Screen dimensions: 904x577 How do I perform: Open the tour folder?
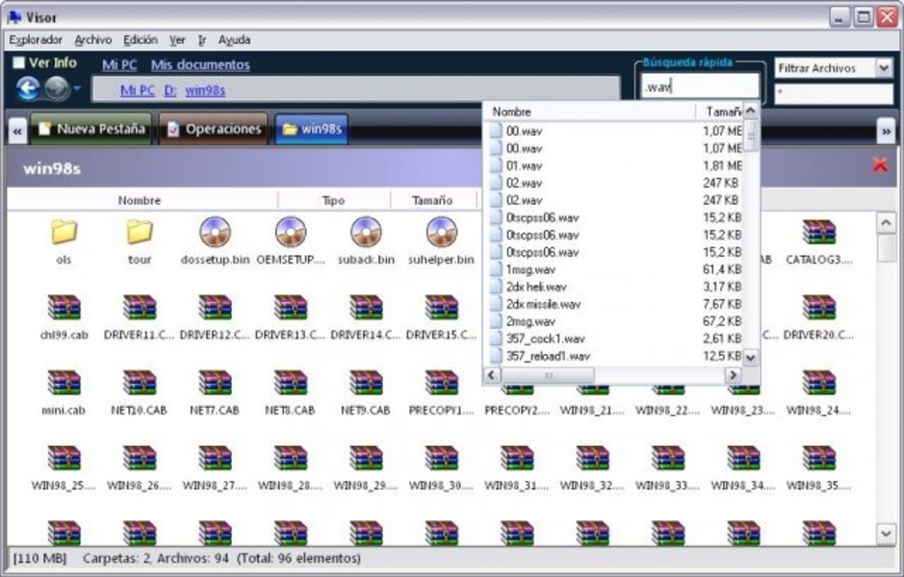138,238
